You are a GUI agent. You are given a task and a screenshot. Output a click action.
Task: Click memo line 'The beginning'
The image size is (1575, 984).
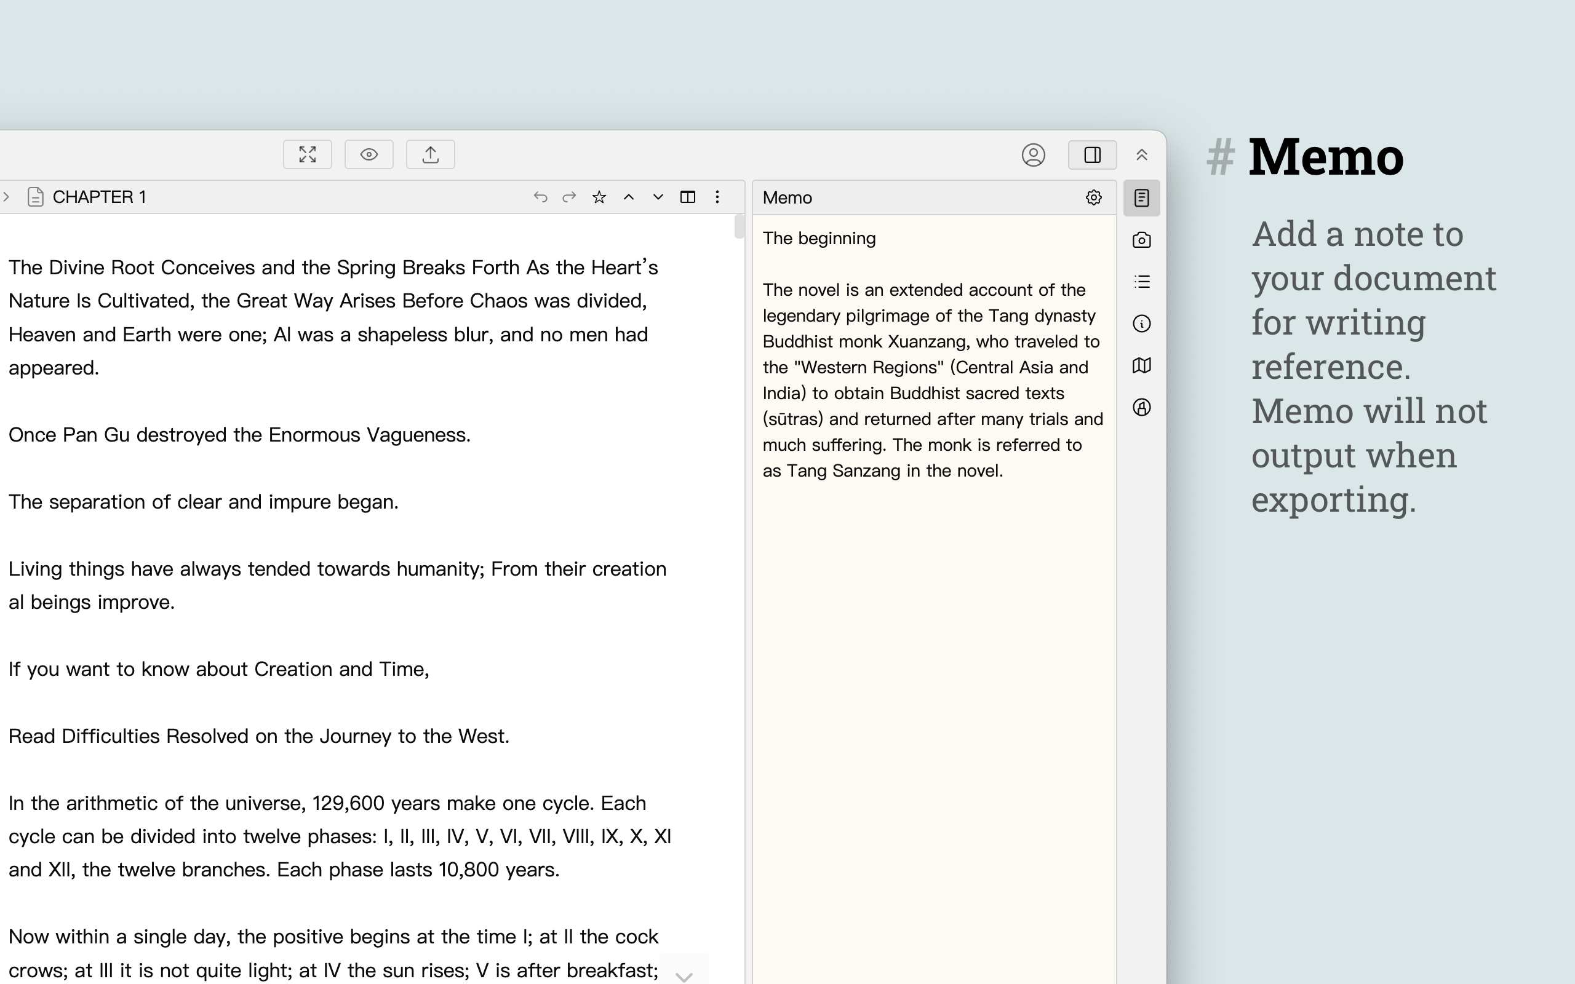(819, 238)
